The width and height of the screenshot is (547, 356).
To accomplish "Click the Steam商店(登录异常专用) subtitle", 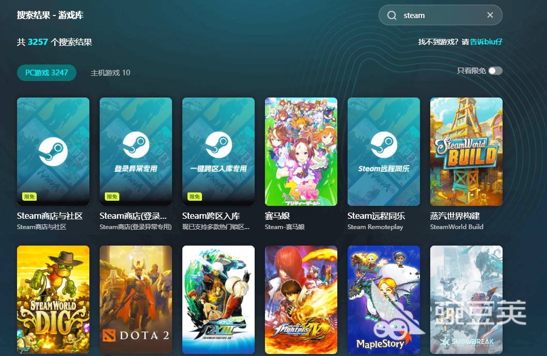I will pos(135,227).
